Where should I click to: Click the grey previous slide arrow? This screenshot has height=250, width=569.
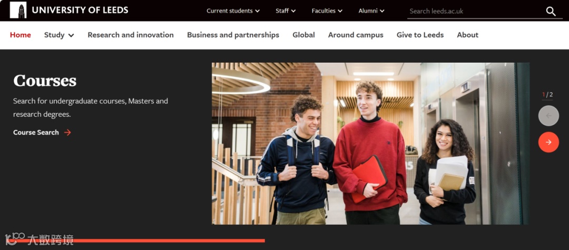[x=548, y=116]
